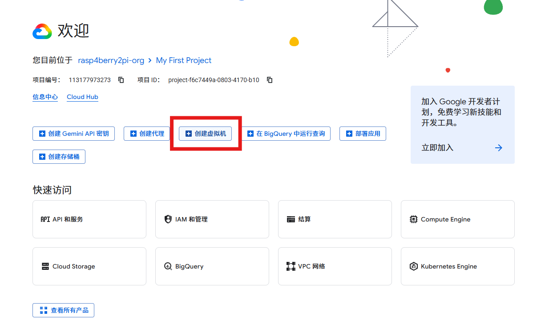The width and height of the screenshot is (545, 328).
Task: Click the plus icon on 部署应用
Action: pos(349,134)
